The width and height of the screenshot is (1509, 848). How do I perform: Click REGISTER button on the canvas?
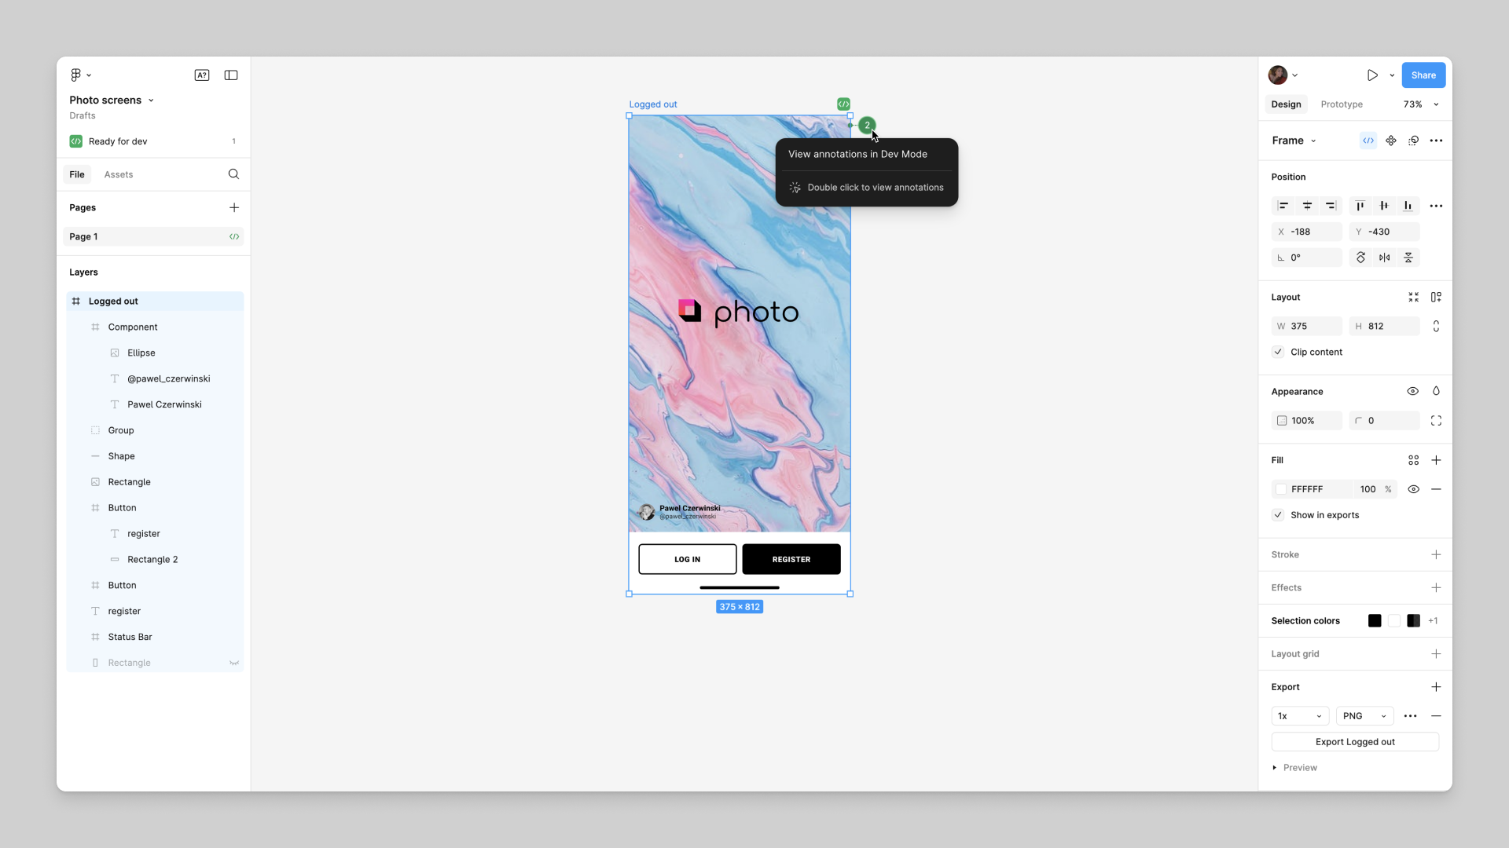[791, 559]
